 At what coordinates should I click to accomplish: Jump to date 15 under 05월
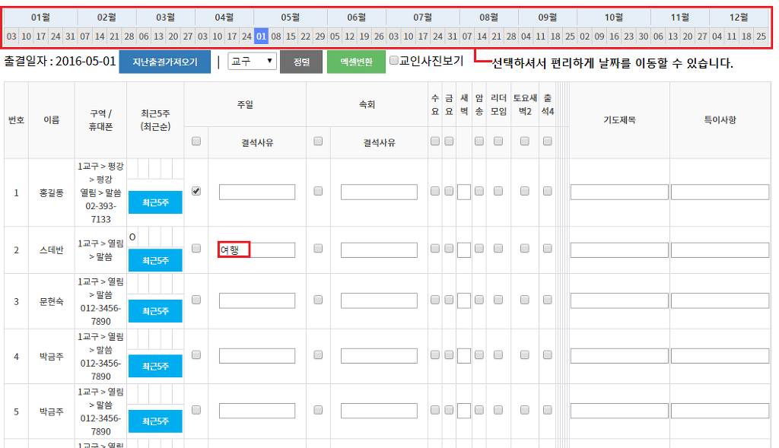pos(291,37)
